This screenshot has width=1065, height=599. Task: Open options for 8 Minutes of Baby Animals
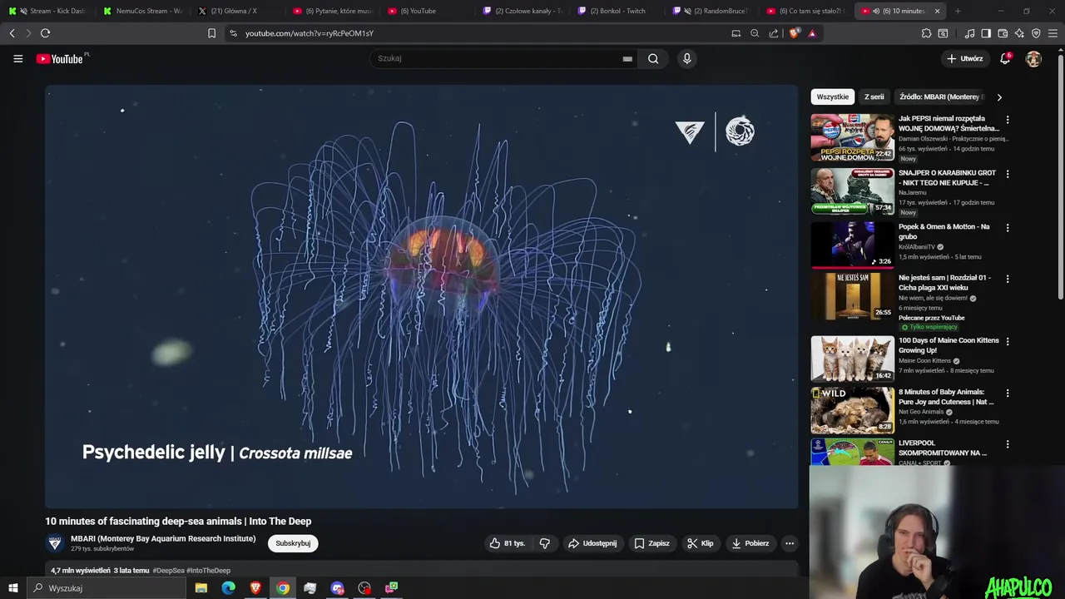click(1008, 393)
